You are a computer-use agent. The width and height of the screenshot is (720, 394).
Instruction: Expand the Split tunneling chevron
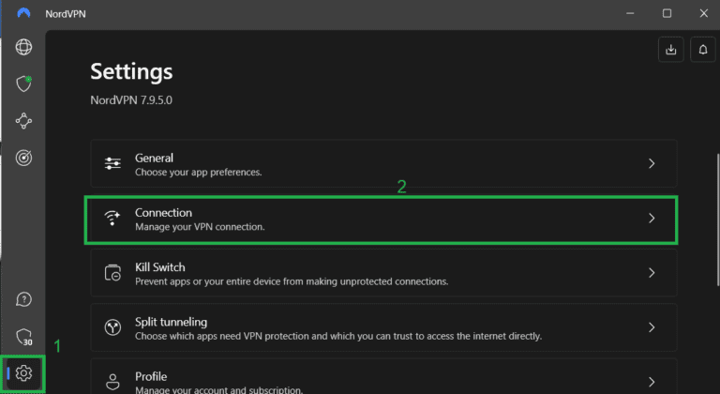pyautogui.click(x=652, y=327)
